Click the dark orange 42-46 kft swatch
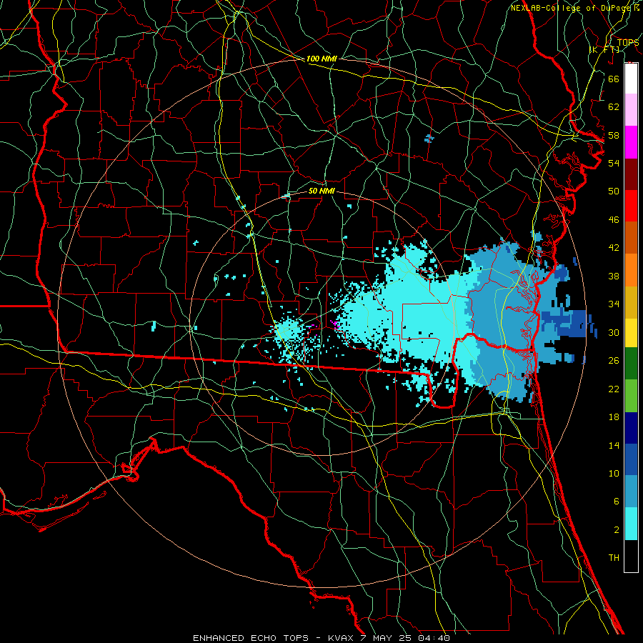Screen dimensions: 643x643 coord(631,237)
